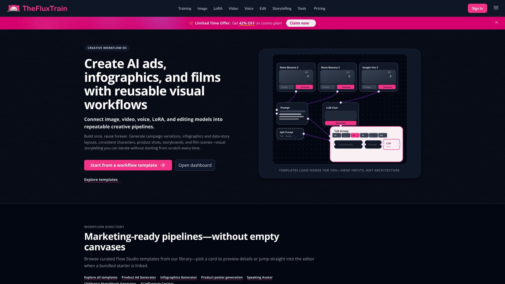Click play icon in Google Veo 3 node
The image size is (505, 284).
click(391, 76)
